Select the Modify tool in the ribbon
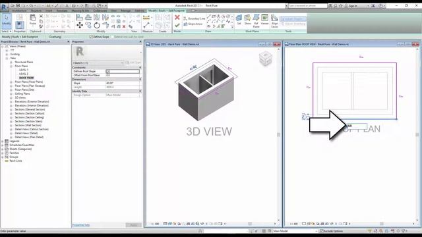This screenshot has height=237, width=422. (7, 20)
